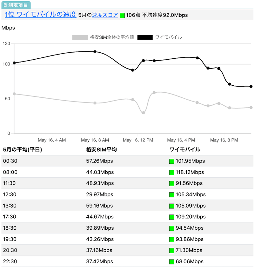The width and height of the screenshot is (254, 270).
Task: Click the May 16, 8 PM axis label
Action: click(x=224, y=140)
